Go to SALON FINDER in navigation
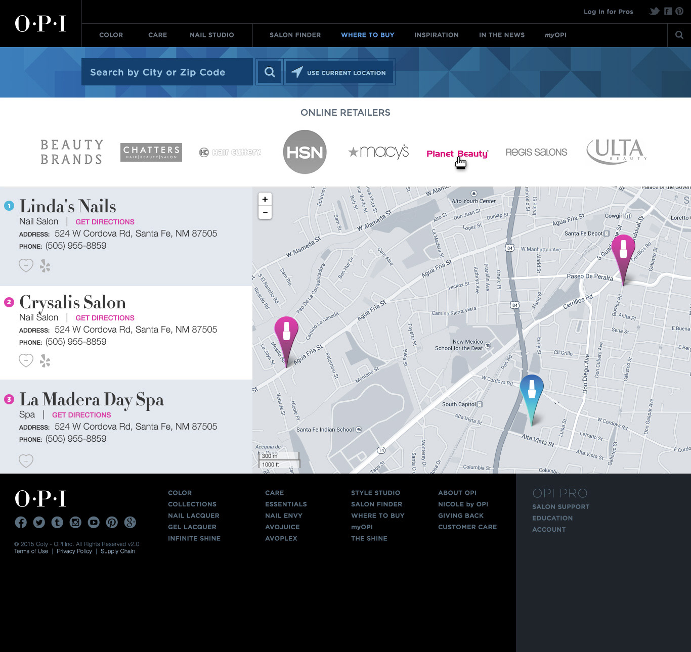 pyautogui.click(x=295, y=35)
